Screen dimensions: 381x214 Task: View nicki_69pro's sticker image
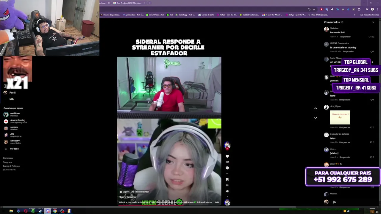(x=340, y=117)
